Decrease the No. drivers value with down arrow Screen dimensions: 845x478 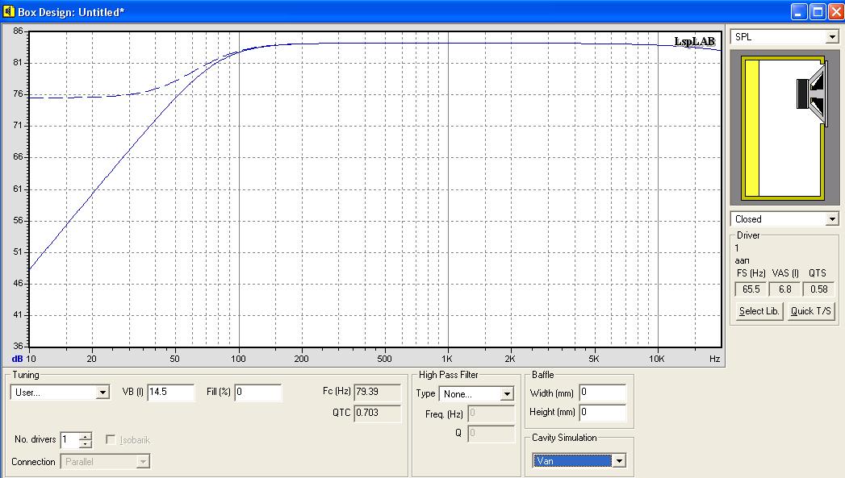coord(86,444)
